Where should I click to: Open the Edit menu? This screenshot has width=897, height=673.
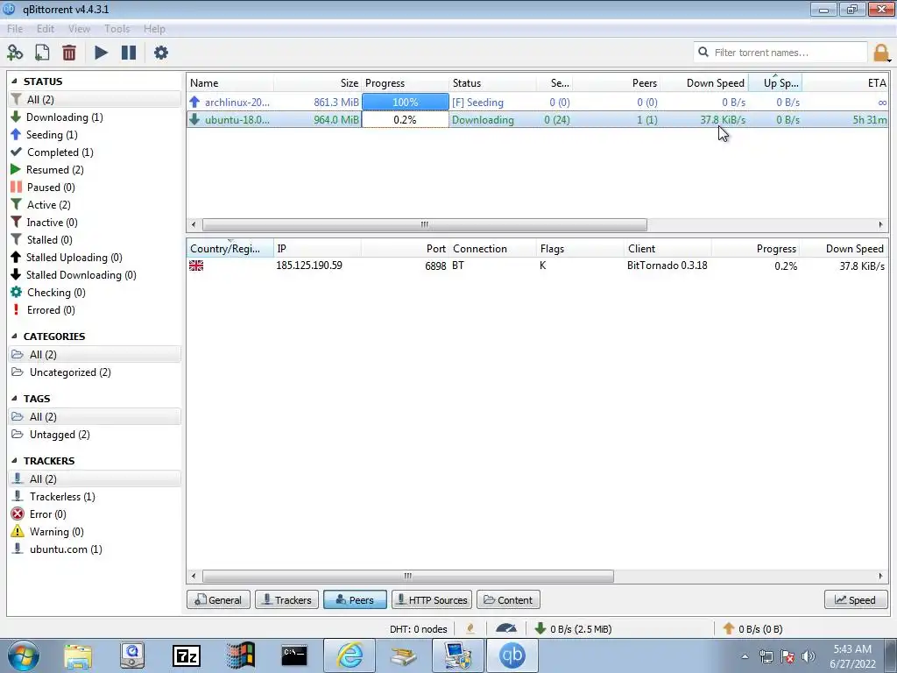[x=46, y=29]
